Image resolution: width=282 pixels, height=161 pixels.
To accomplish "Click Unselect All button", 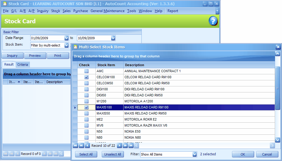I will click(113, 154).
